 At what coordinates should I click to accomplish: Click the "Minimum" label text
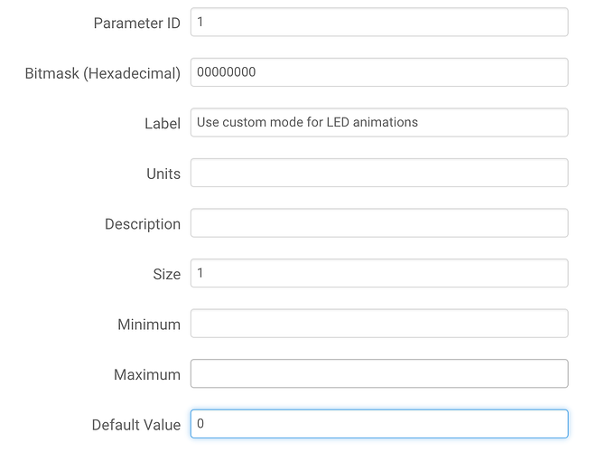pyautogui.click(x=148, y=325)
